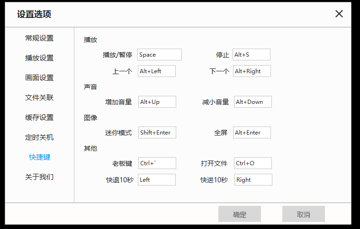Click the 取消 button

(303, 214)
